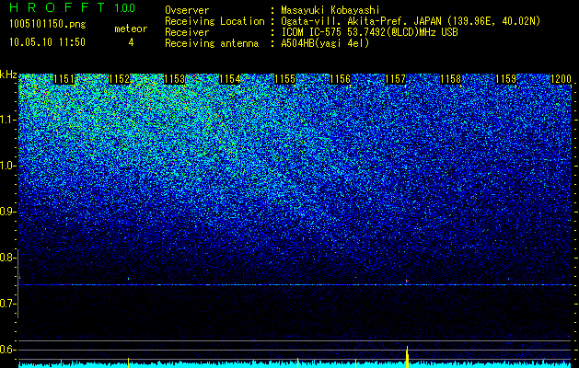This screenshot has height=368, width=579.
Task: Click the 1157 time axis label
Action: coord(396,79)
